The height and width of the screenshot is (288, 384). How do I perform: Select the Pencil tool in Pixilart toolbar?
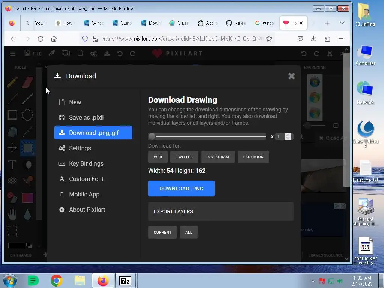[x=12, y=82]
